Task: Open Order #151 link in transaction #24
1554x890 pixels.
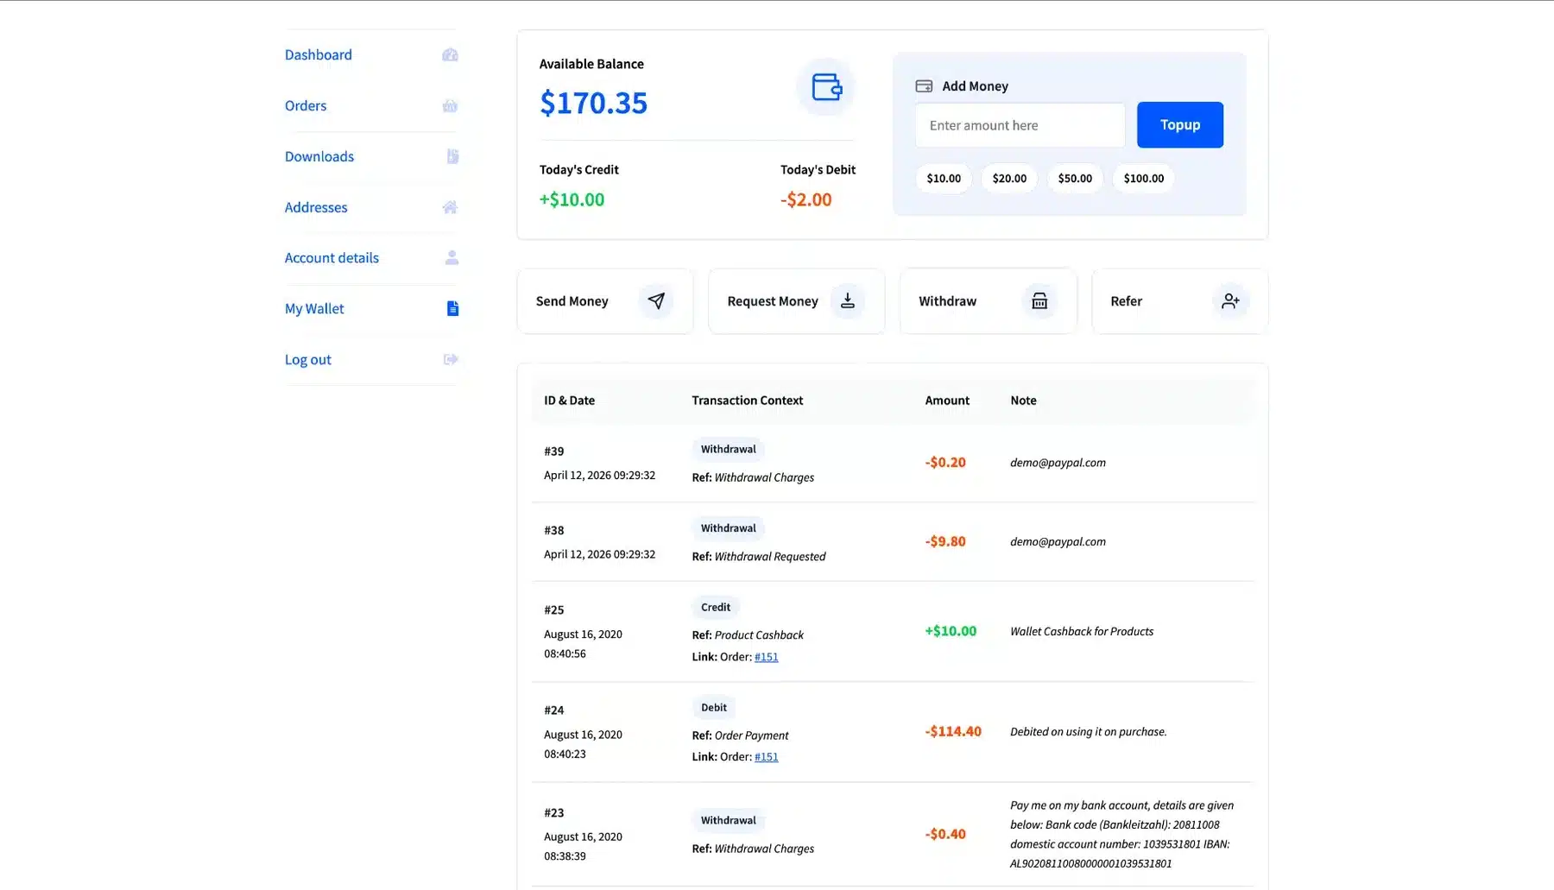Action: 767,757
